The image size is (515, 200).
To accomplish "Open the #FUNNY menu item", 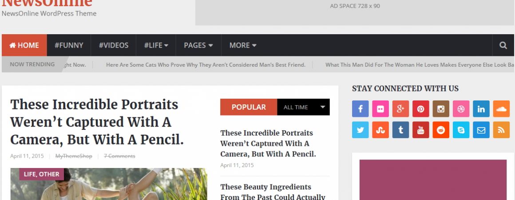I will (x=69, y=45).
